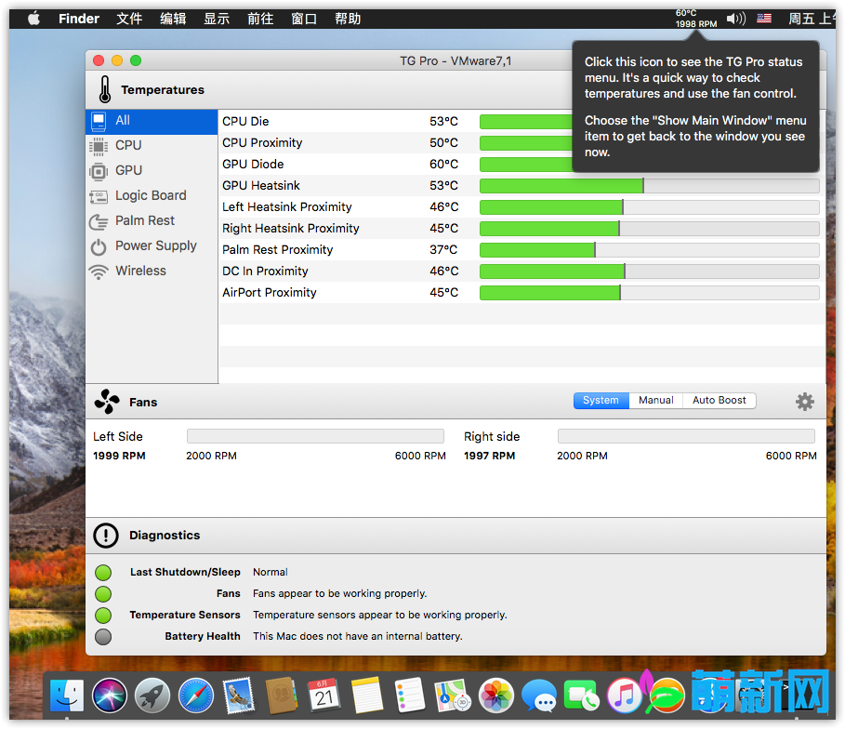Open Notes app in the Dock
845x729 pixels.
(x=367, y=696)
